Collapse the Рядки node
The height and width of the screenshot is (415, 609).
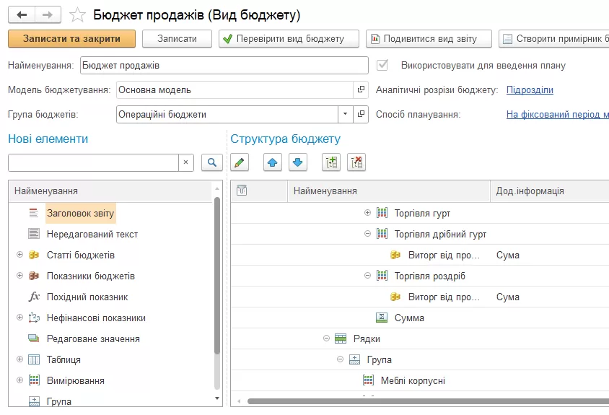[326, 338]
